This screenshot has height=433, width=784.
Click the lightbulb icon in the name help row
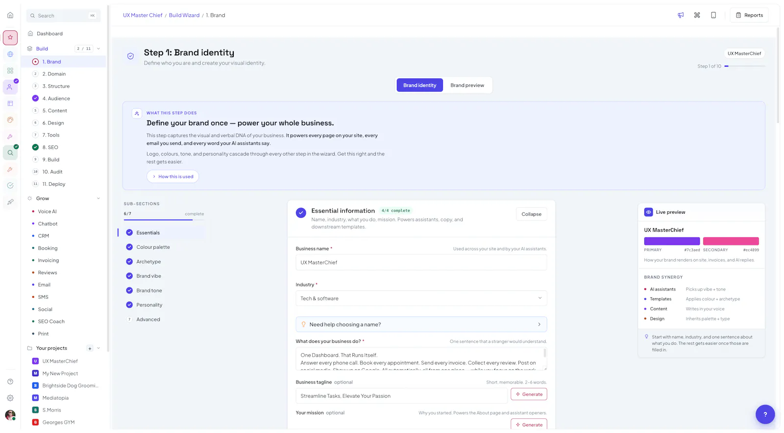pos(303,324)
